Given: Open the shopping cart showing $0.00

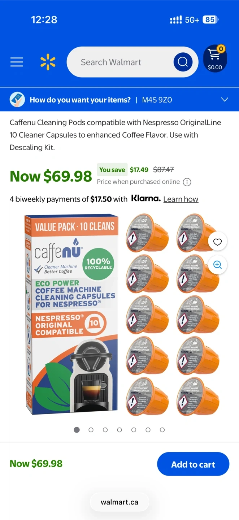Looking at the screenshot, I should (x=215, y=58).
